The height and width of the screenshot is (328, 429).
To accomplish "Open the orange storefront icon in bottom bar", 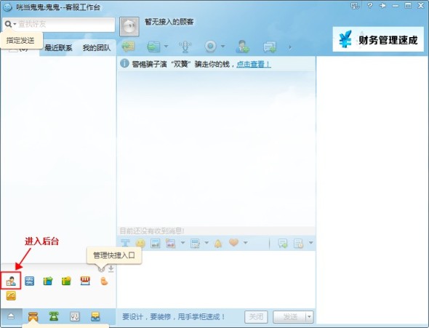I will [x=33, y=317].
